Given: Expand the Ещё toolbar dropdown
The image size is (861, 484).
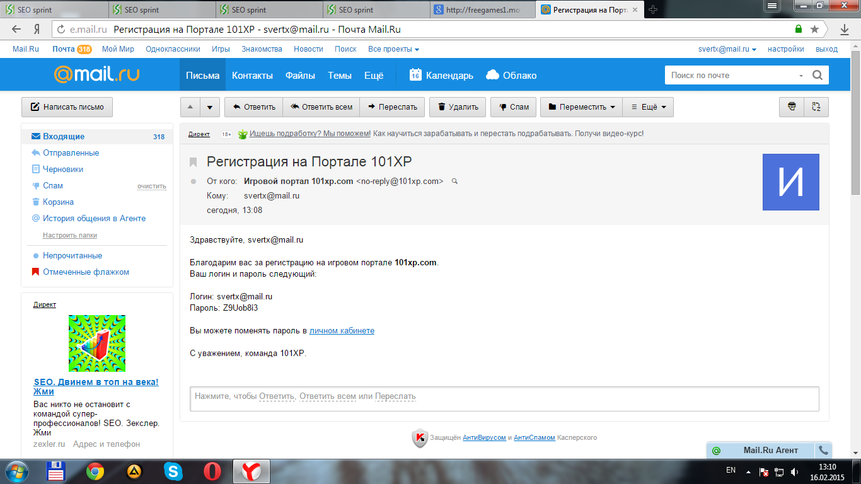Looking at the screenshot, I should tap(648, 107).
